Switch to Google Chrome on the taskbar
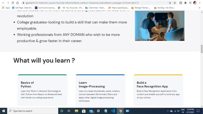The image size is (203, 114). [x=120, y=111]
